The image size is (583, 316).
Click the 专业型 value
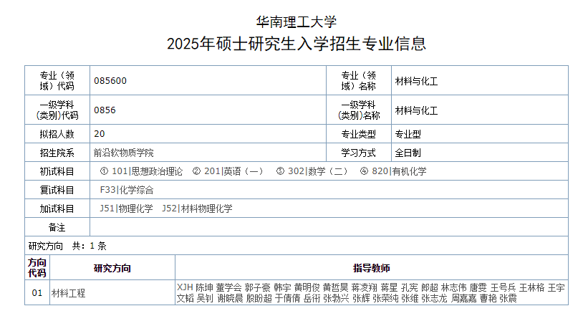(x=408, y=134)
